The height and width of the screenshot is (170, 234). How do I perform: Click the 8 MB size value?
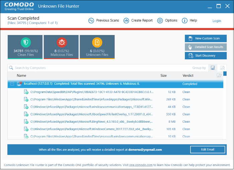[172, 122]
